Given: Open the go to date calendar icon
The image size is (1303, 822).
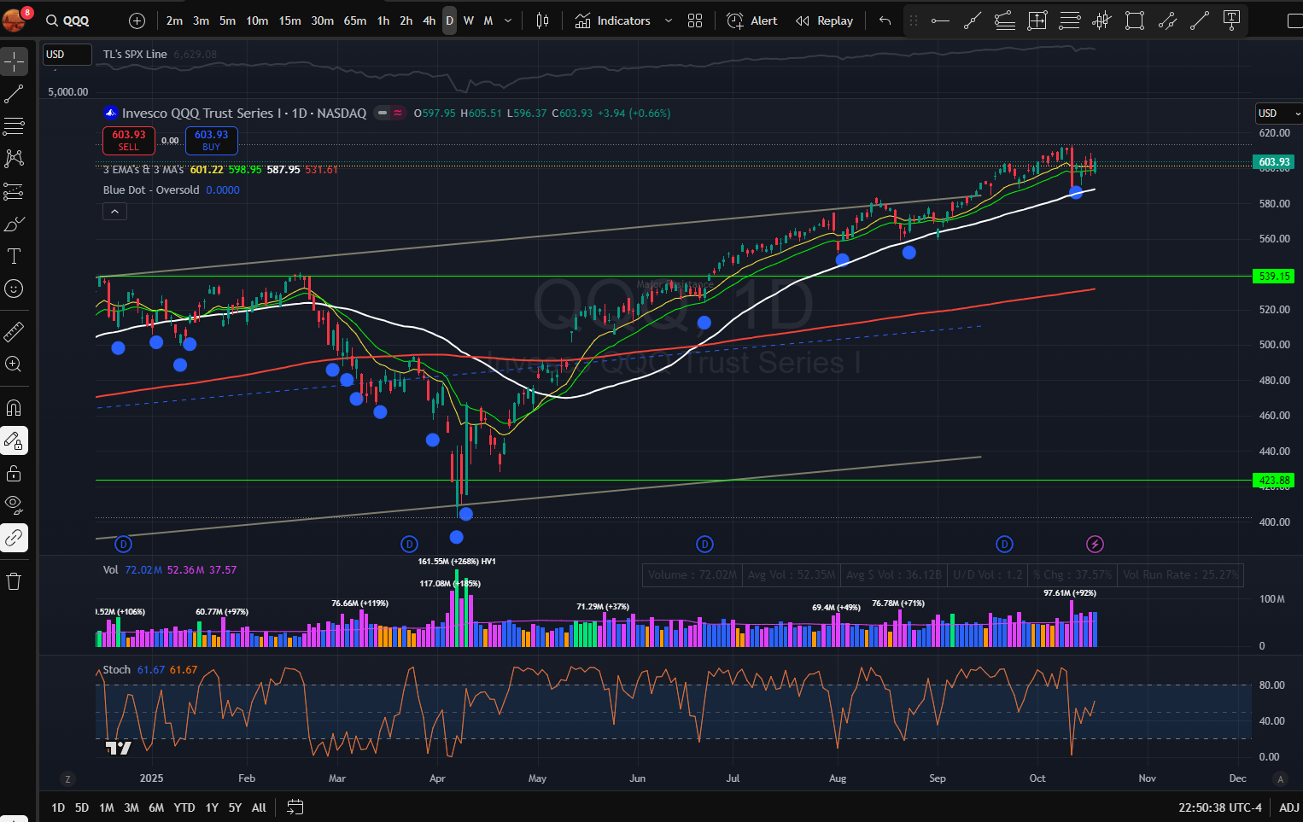Looking at the screenshot, I should pos(295,807).
